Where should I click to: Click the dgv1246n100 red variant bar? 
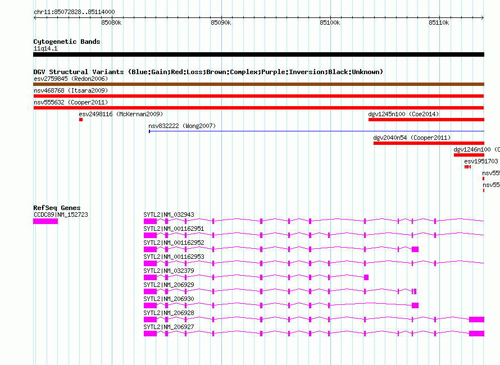pos(469,155)
